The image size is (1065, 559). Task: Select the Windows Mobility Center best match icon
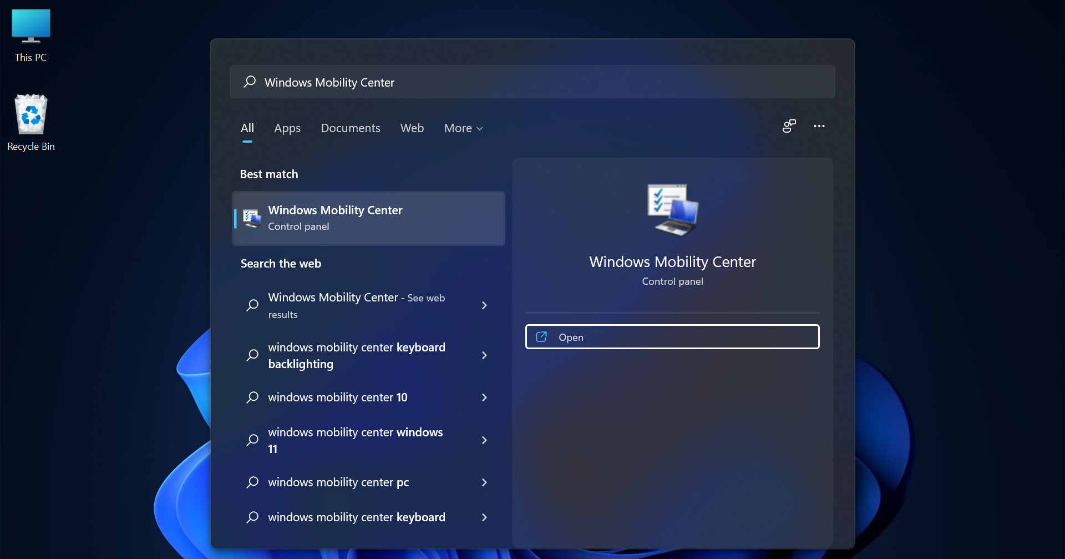coord(252,218)
